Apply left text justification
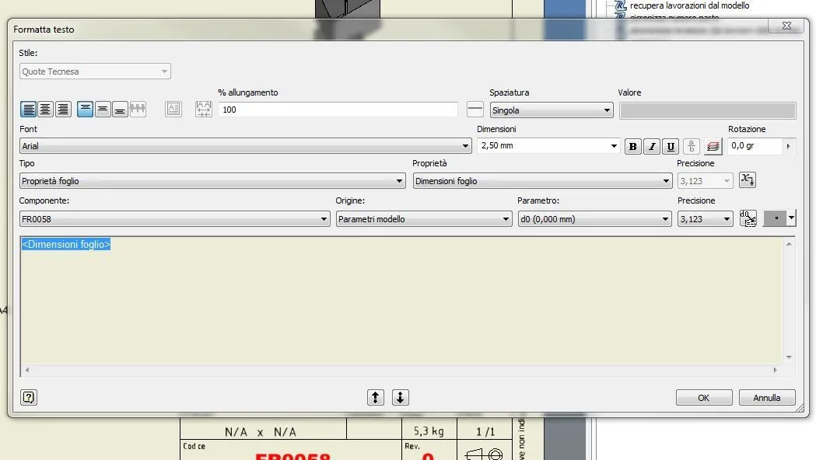Screen dimensions: 816x460 [x=29, y=109]
